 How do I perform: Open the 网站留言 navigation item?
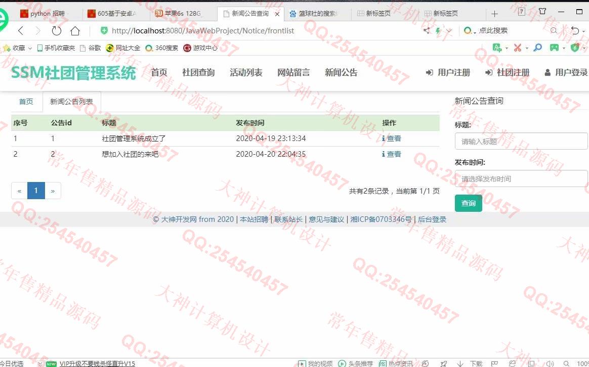coord(293,72)
